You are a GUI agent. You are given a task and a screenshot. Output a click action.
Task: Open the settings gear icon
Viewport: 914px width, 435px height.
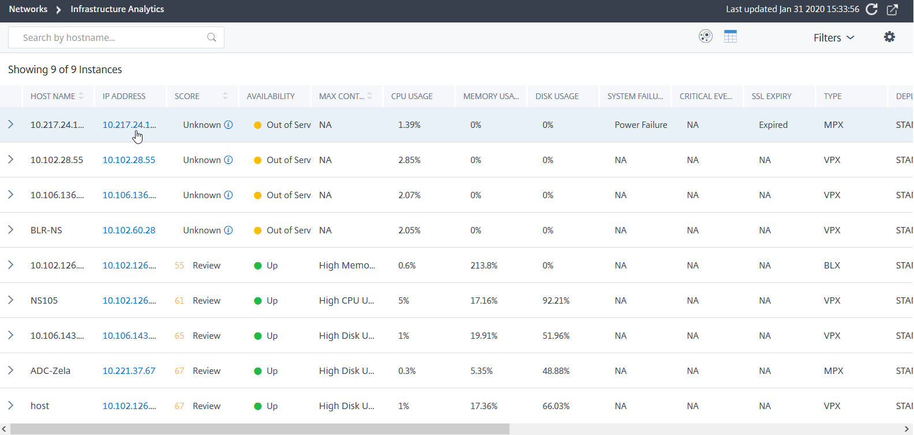890,37
